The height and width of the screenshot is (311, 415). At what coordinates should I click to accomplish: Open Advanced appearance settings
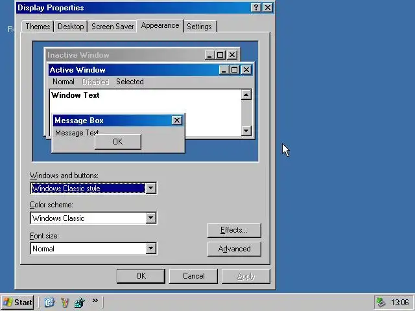[x=234, y=249]
